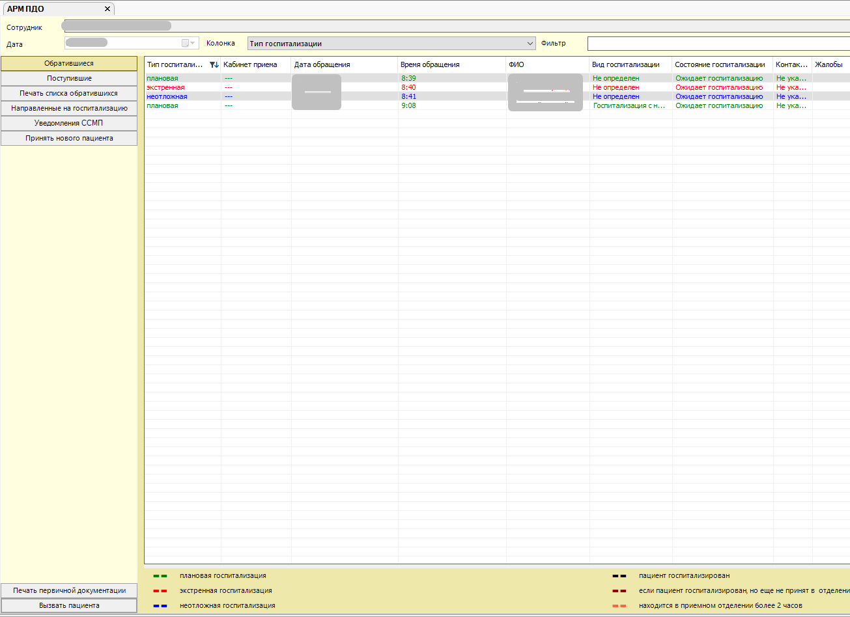Screen dimensions: 850x617
Task: Click black legend marker пациент госпитализирован
Action: tap(619, 576)
